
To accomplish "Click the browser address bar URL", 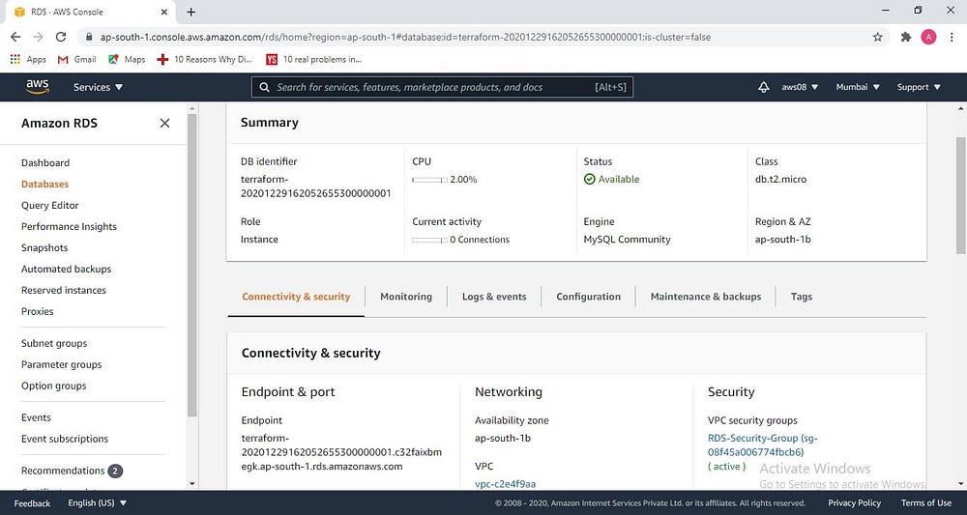I will [x=405, y=37].
